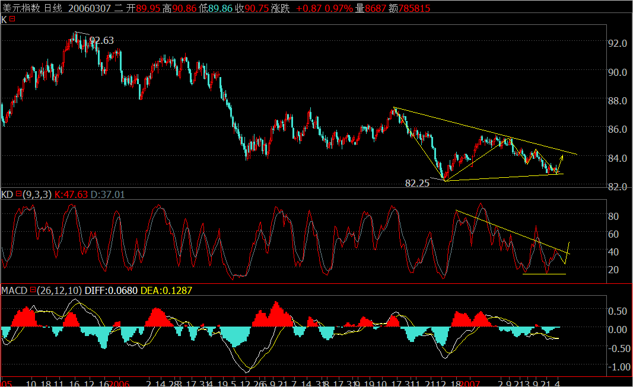Click the red 2007 year marker on time axis
The width and height of the screenshot is (633, 387).
[x=469, y=383]
